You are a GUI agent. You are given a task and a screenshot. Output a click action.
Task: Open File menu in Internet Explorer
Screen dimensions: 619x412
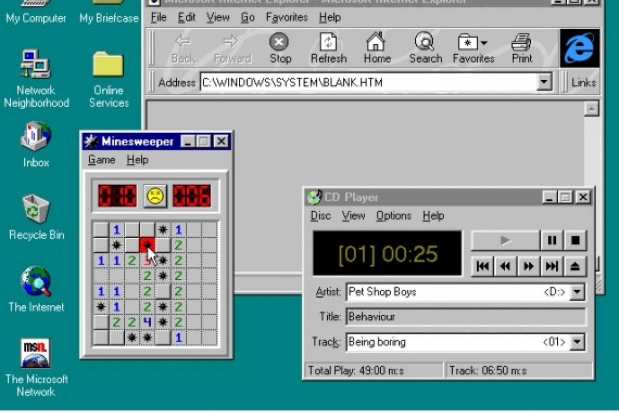158,18
